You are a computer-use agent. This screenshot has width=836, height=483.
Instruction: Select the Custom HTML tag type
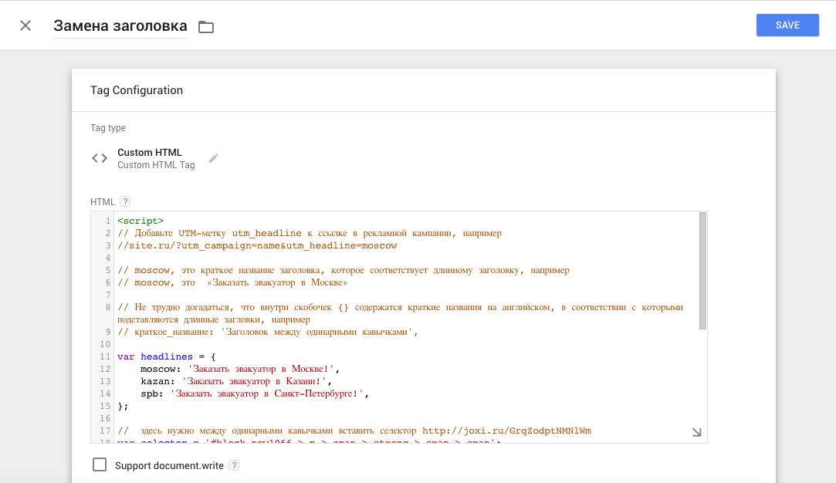150,153
